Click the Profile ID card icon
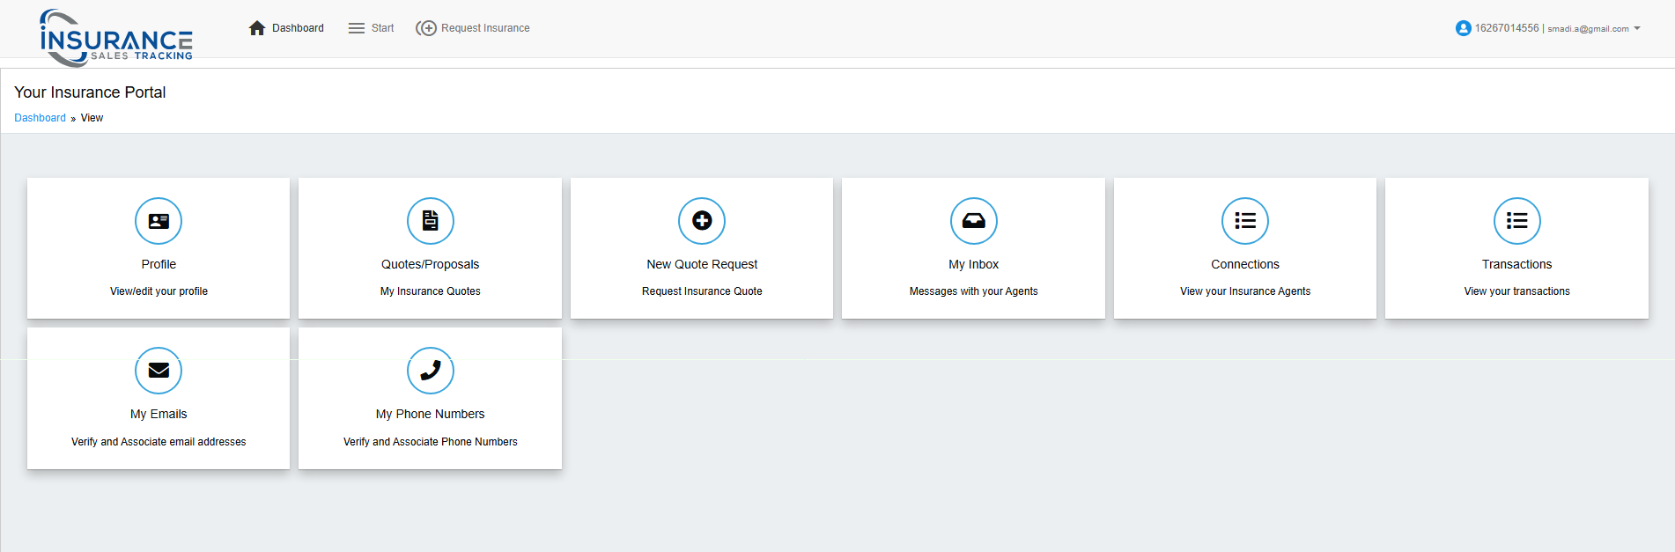This screenshot has height=552, width=1675. pyautogui.click(x=159, y=221)
